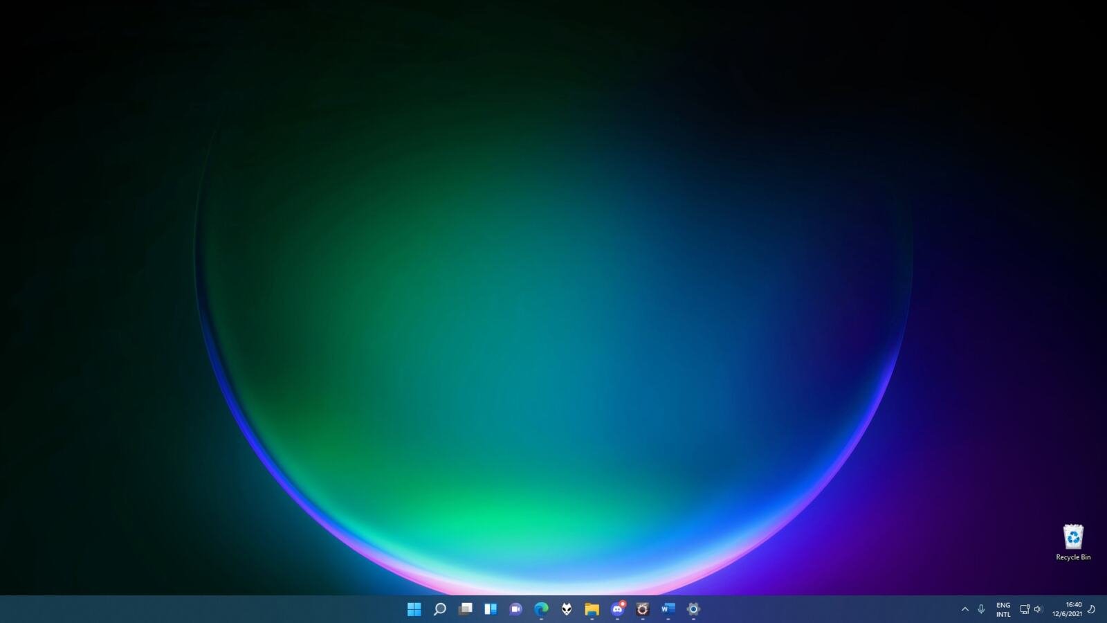Launch Teams Chat from taskbar

[515, 609]
